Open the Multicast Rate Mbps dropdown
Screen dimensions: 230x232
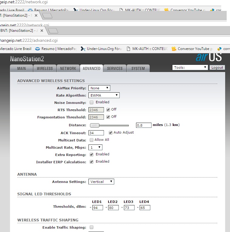95,147
